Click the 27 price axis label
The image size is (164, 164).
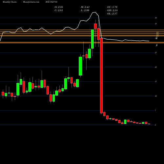coord(156,53)
